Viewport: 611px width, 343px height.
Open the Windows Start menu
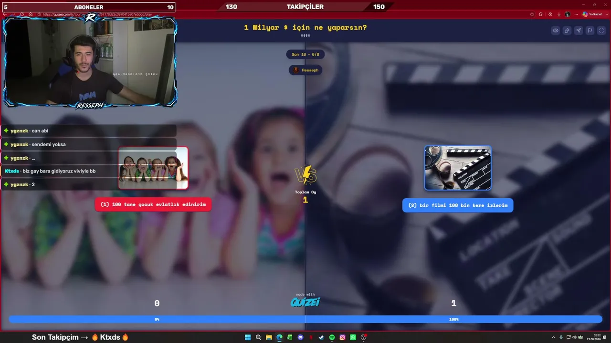pyautogui.click(x=248, y=337)
